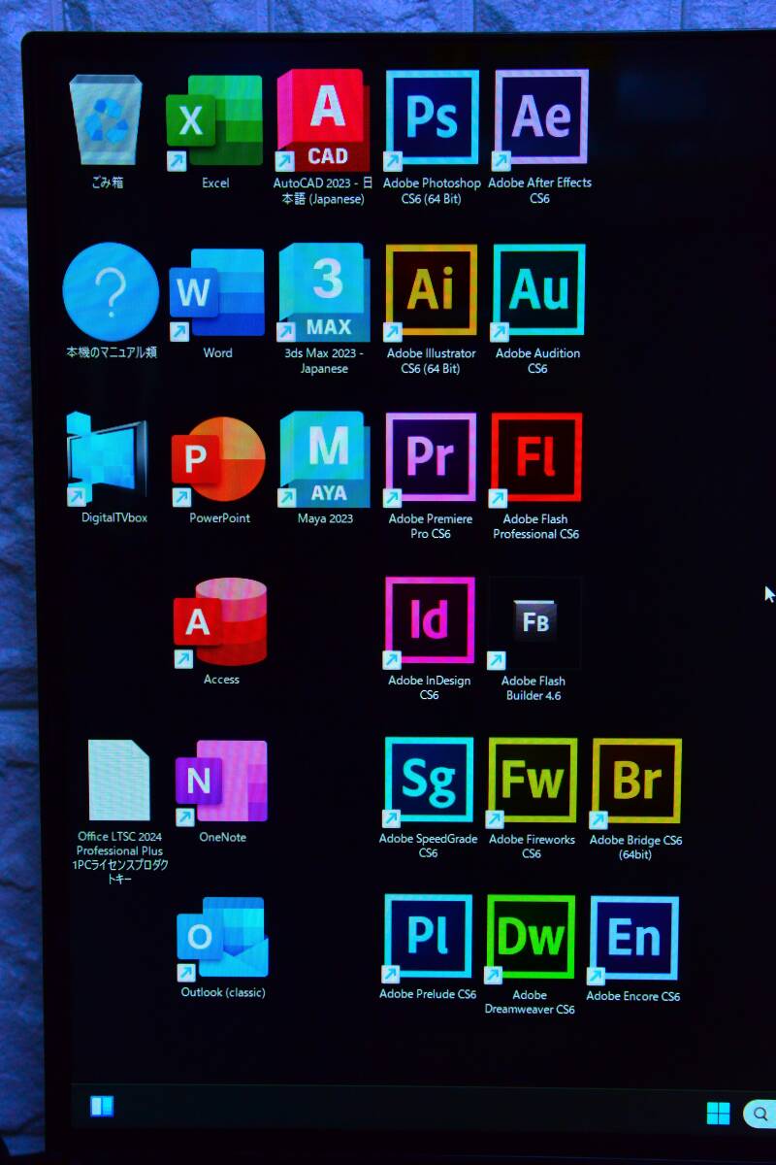Click the taskbar search magnifier
Viewport: 776px width, 1165px height.
click(x=760, y=1114)
